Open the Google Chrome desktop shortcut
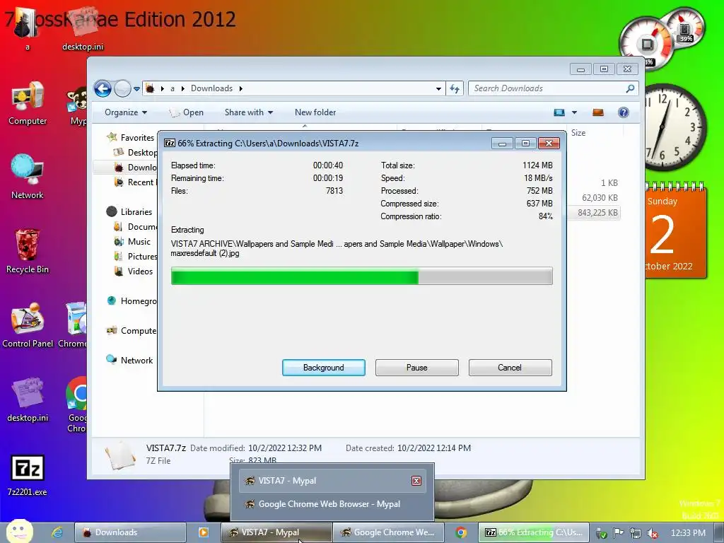This screenshot has height=543, width=724. tap(76, 404)
